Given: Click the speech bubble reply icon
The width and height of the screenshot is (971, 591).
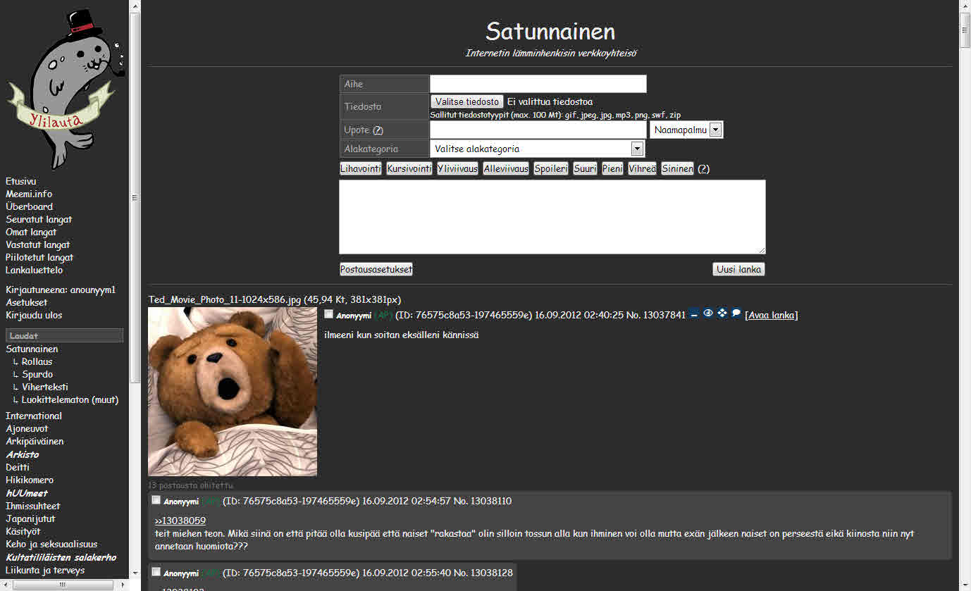Looking at the screenshot, I should pos(736,313).
